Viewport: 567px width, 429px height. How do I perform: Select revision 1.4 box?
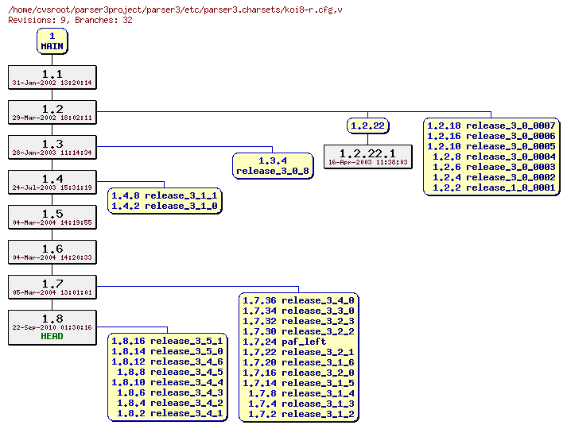[52, 183]
